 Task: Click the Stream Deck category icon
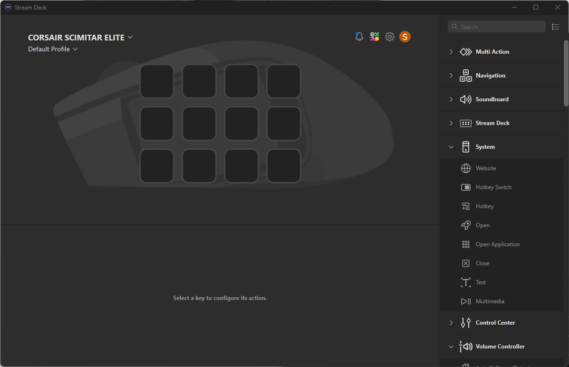[466, 124]
